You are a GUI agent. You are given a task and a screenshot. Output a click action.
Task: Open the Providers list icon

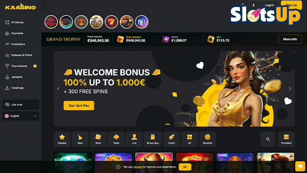[x=286, y=139]
